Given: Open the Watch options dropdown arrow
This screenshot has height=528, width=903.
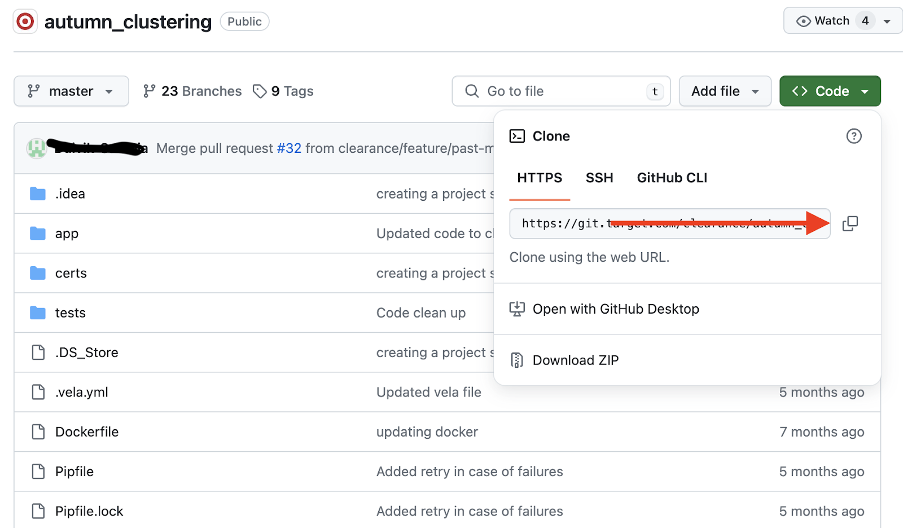Looking at the screenshot, I should coord(887,21).
